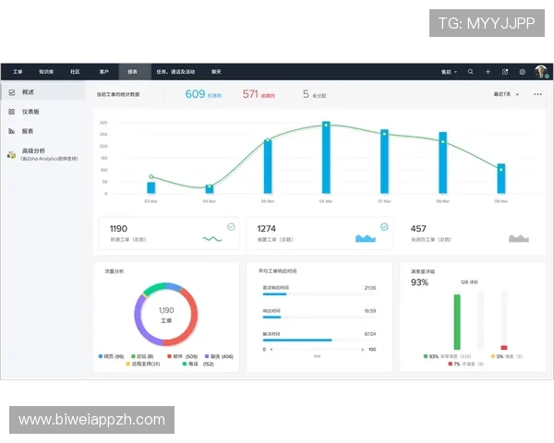Open the settings gear icon
Image resolution: width=554 pixels, height=443 pixels.
(523, 72)
